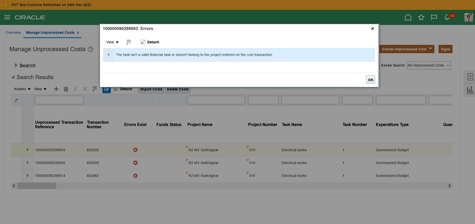Image resolution: width=475 pixels, height=224 pixels.
Task: Click Detach in Search Results toolbar
Action: click(x=123, y=89)
